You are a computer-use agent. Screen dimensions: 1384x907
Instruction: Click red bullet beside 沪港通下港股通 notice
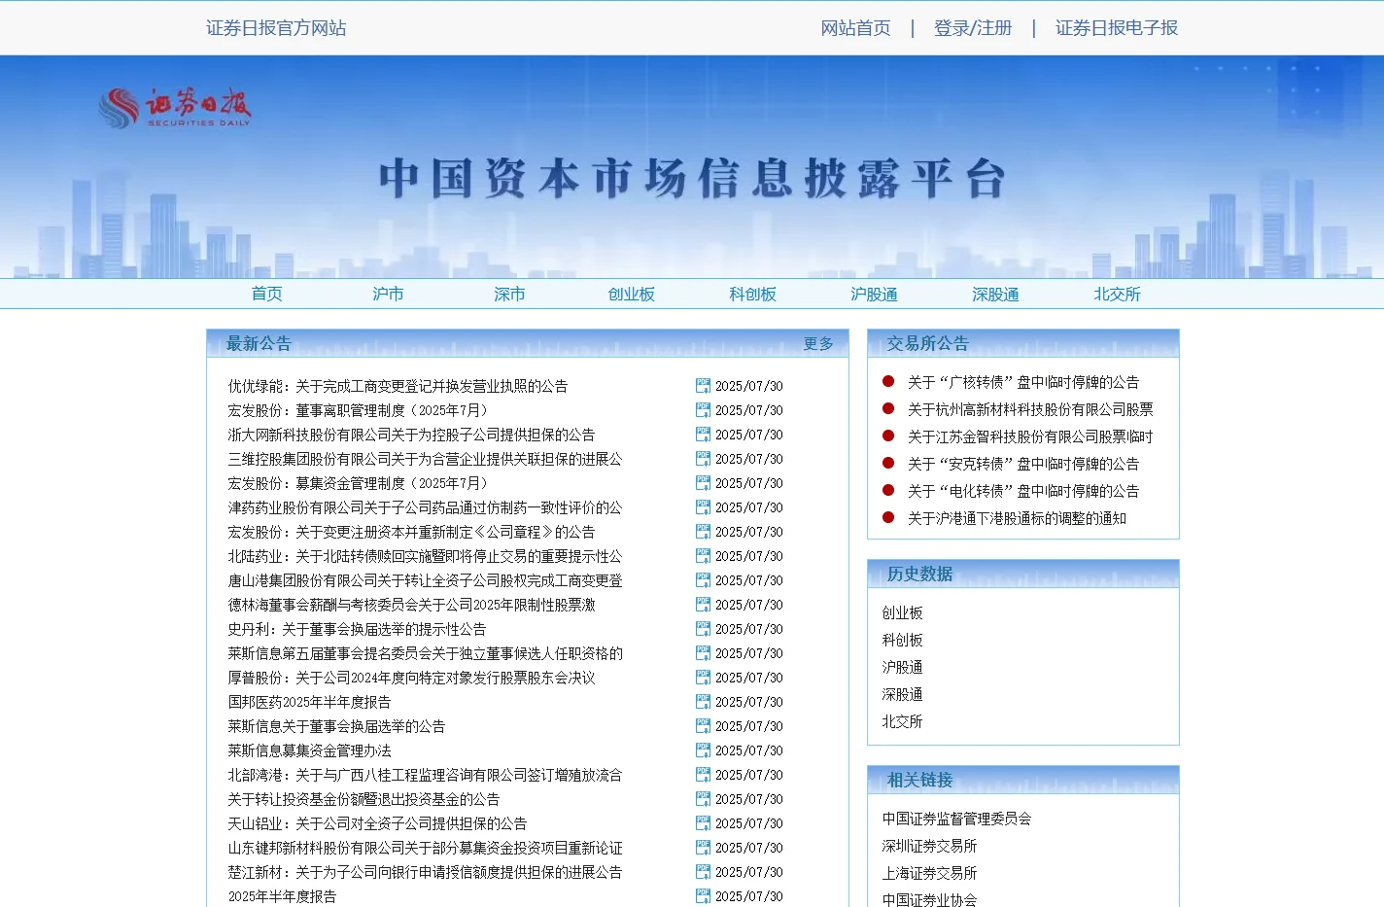[888, 517]
